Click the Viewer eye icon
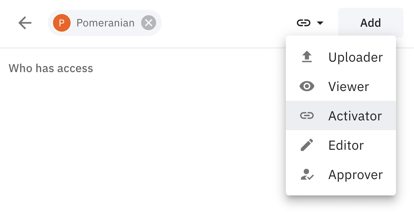 pyautogui.click(x=307, y=86)
